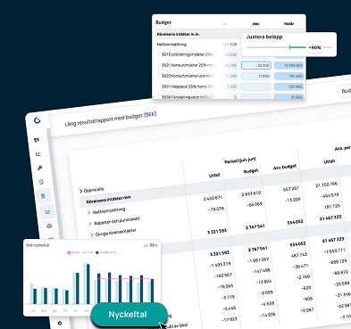Open settings gear at sidebar bottom
The image size is (351, 329).
point(60,323)
